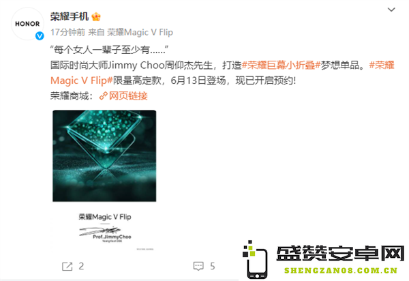Screen dimensions: 409x281
Task: Expand the post options chevron menu
Action: tap(391, 10)
